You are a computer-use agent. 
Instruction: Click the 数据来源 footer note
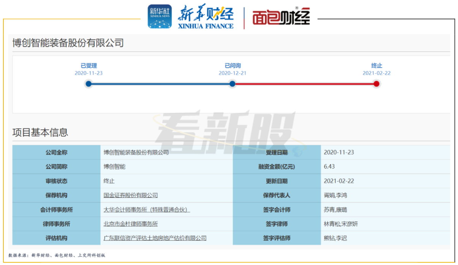tap(57, 256)
